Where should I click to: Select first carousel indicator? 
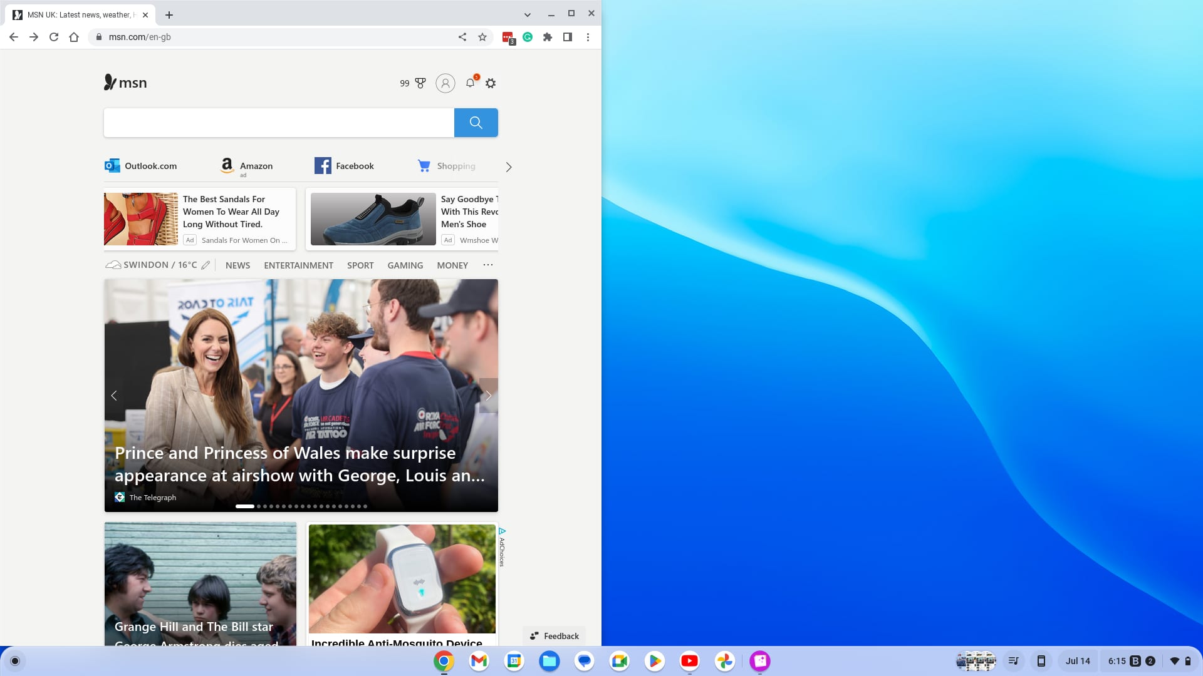[x=245, y=506]
